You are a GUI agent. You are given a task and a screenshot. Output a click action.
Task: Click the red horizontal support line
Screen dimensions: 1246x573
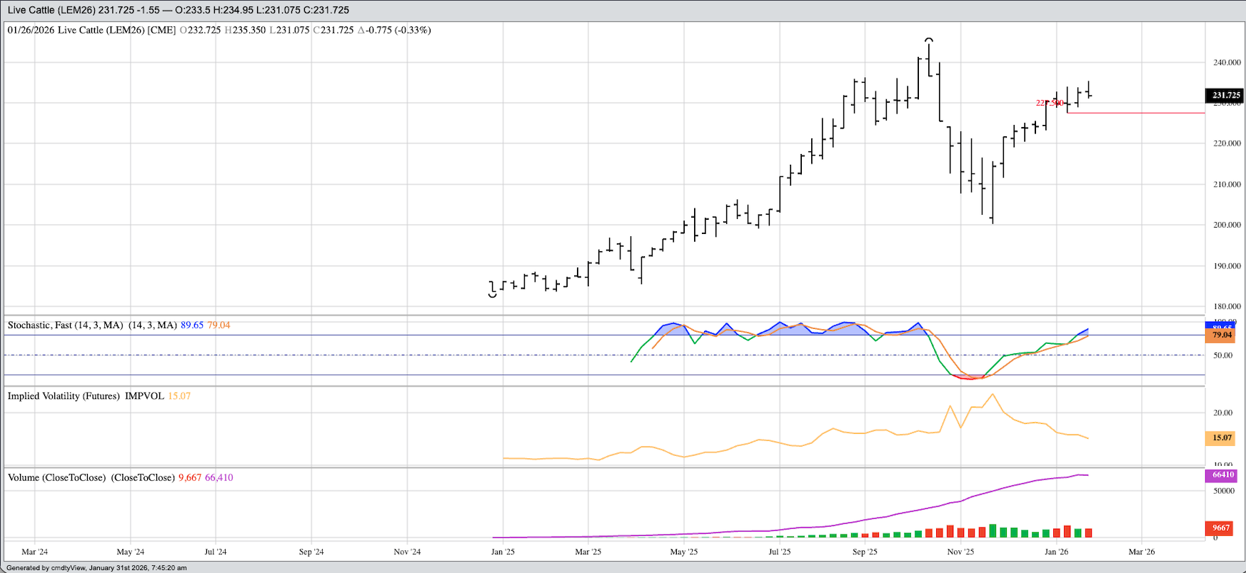[x=1142, y=113]
